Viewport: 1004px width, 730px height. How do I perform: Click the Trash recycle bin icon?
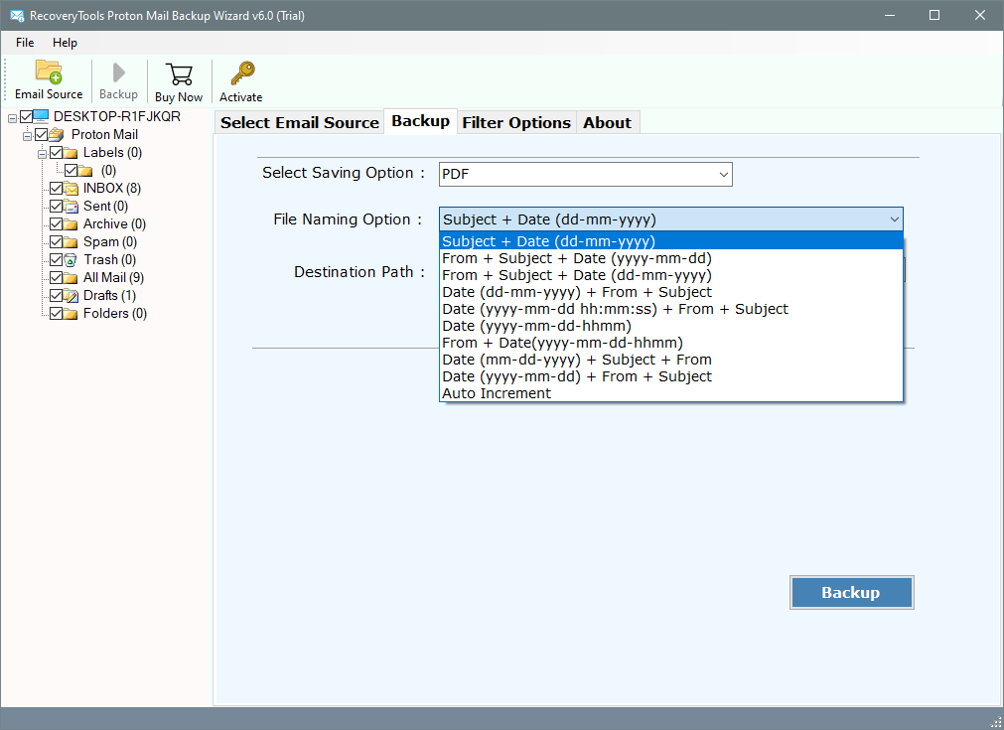pos(72,260)
